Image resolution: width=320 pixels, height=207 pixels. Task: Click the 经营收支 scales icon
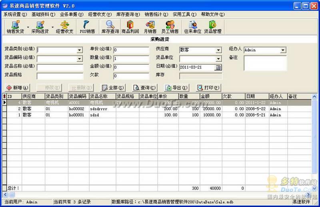[64, 27]
